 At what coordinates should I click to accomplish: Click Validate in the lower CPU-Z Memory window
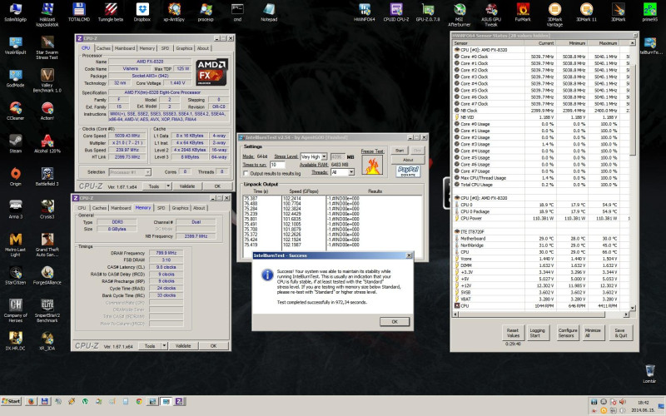click(x=183, y=345)
